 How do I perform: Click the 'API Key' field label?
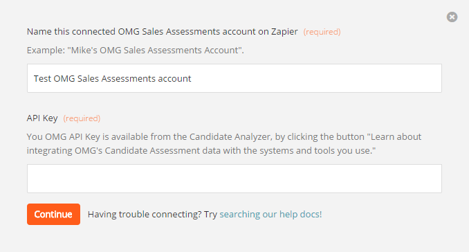coord(42,118)
